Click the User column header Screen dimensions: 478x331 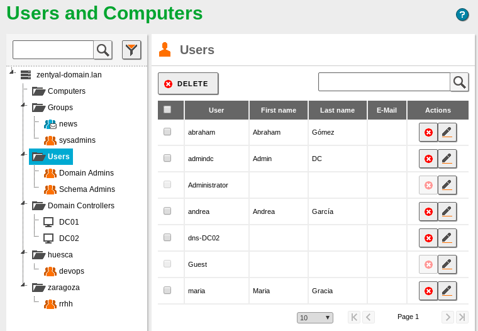[x=216, y=110]
